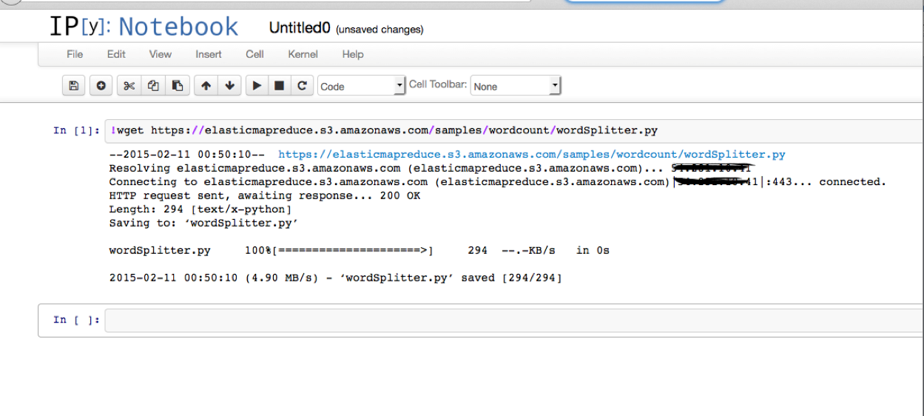Open the Kernel menu

click(x=303, y=54)
